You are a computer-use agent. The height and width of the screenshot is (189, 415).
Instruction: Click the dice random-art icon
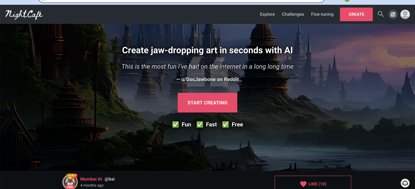point(393,14)
